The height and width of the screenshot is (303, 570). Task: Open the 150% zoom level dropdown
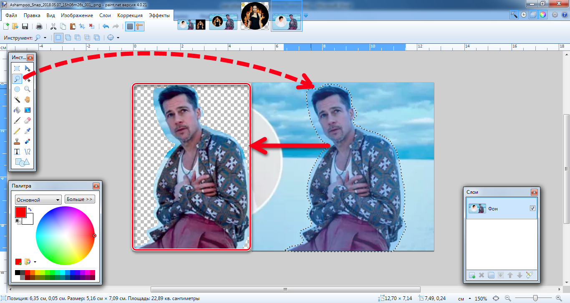pos(481,298)
